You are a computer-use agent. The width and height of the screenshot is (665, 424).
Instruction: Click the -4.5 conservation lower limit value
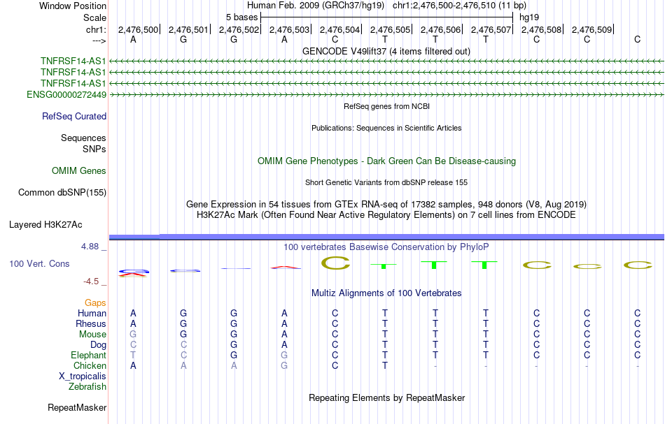coord(91,282)
